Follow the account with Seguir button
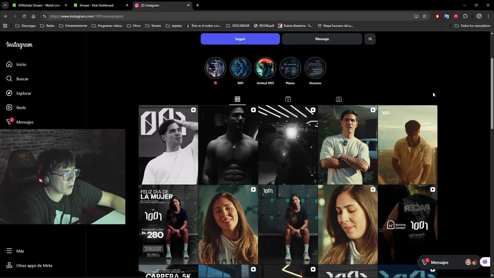The image size is (494, 278). pyautogui.click(x=240, y=39)
